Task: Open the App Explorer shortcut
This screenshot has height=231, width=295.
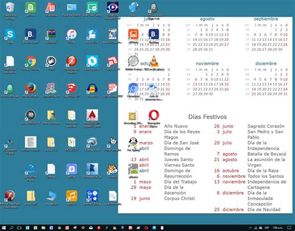Action: (92, 61)
